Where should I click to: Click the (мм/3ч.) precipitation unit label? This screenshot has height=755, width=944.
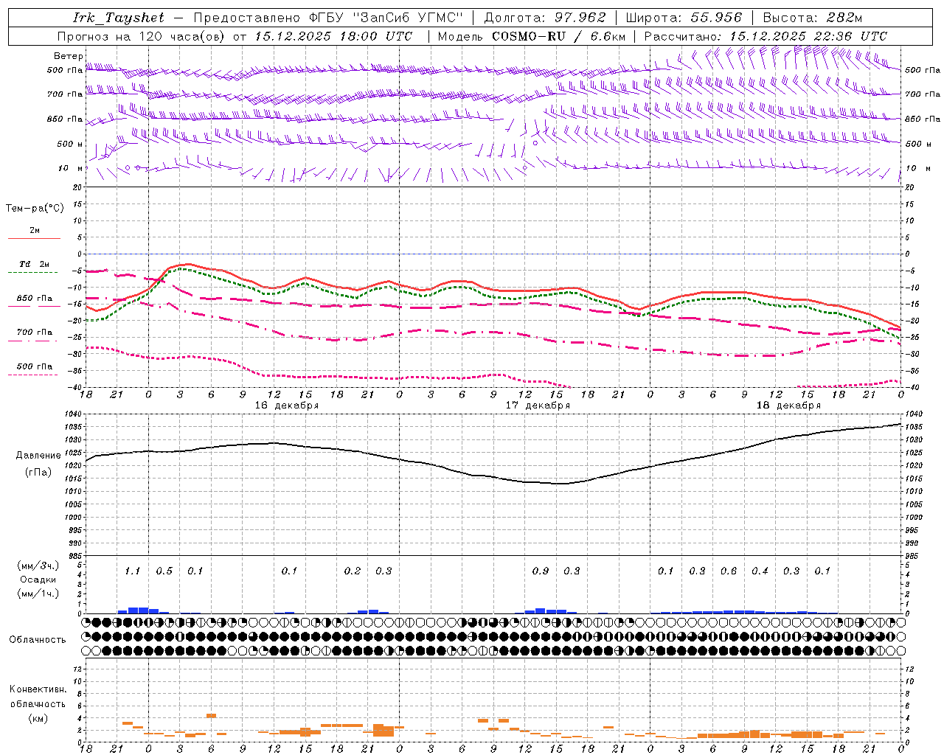pyautogui.click(x=38, y=566)
